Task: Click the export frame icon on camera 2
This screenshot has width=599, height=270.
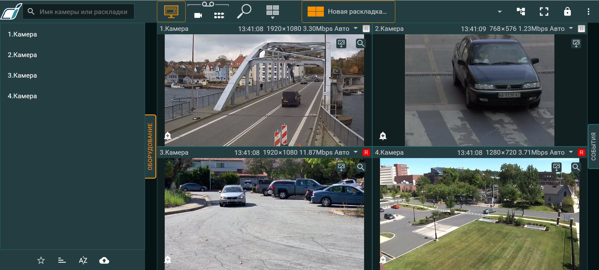Action: pos(576,44)
